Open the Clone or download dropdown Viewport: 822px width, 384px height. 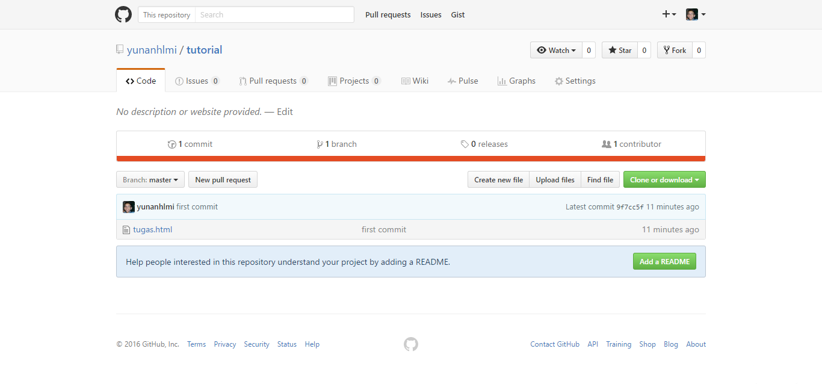pos(664,179)
